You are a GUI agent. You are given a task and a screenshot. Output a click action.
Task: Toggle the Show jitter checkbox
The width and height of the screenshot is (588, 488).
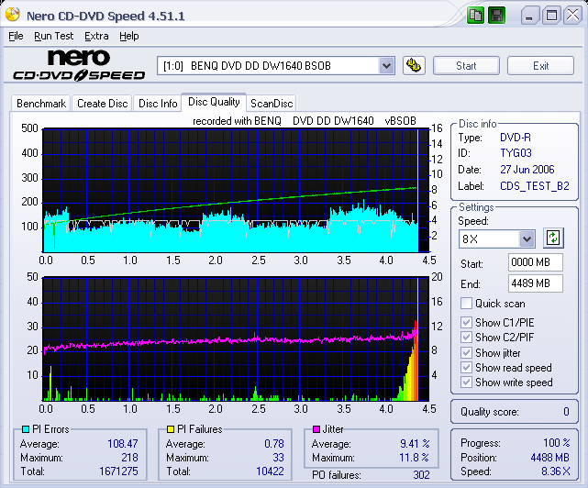click(x=467, y=352)
